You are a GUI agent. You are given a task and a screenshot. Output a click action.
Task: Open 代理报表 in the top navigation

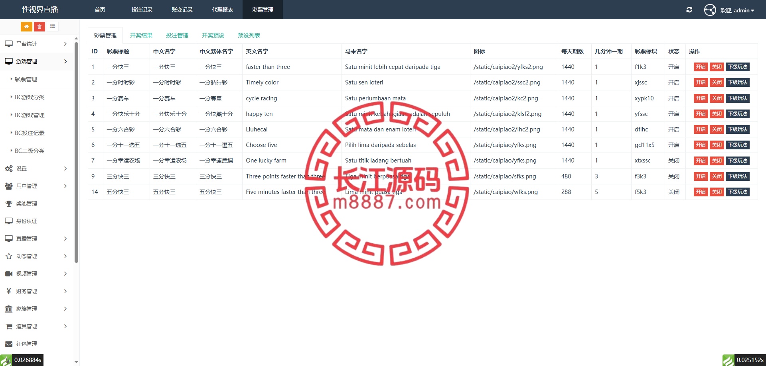(223, 10)
